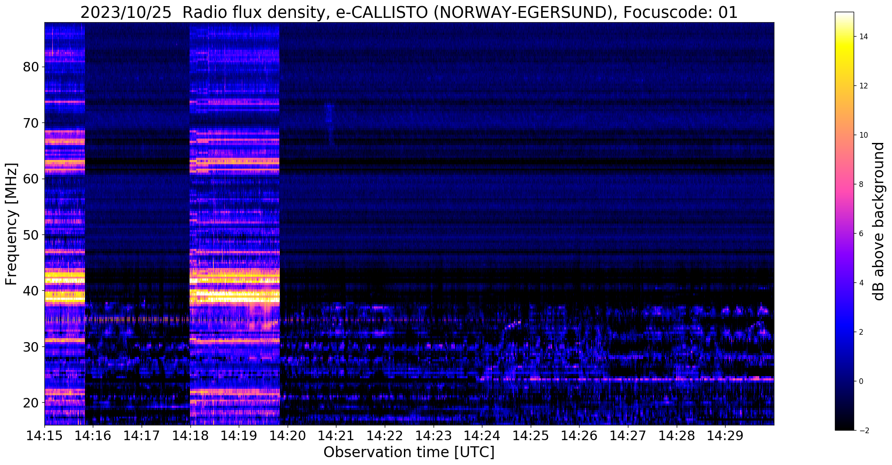Click the 'Frequency [MHz]' axis label
The height and width of the screenshot is (465, 892).
pos(12,224)
